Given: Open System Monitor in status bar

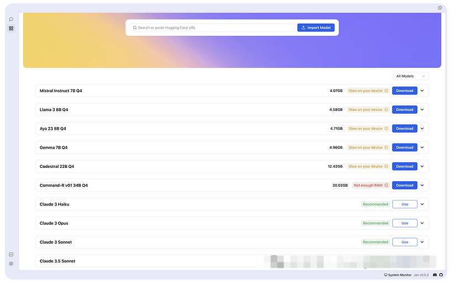Looking at the screenshot, I should tap(397, 275).
